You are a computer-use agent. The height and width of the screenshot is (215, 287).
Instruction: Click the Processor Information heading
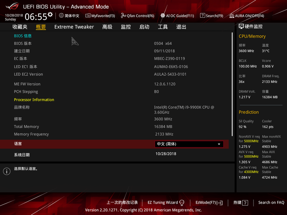point(34,100)
